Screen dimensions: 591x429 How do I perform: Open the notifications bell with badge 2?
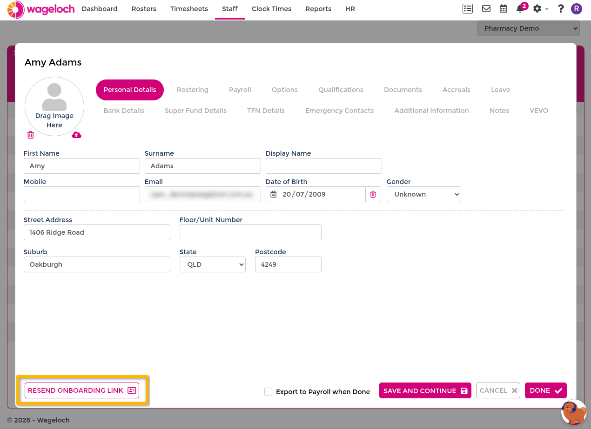(x=521, y=8)
